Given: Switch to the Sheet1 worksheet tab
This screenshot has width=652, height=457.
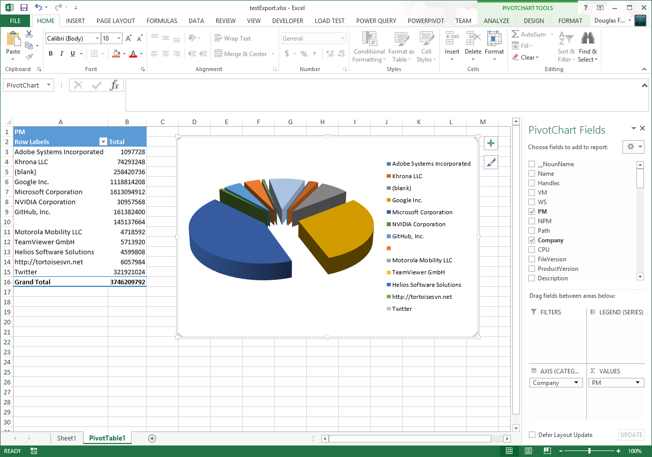Looking at the screenshot, I should tap(67, 438).
